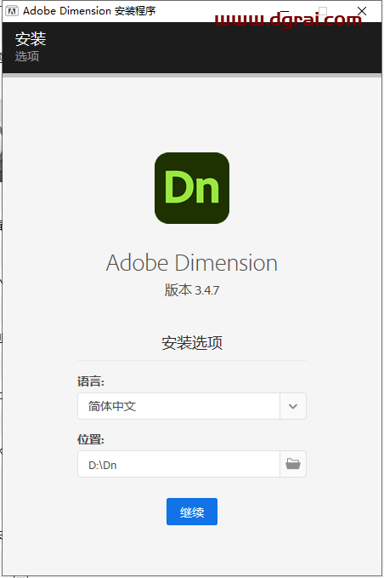Image resolution: width=384 pixels, height=578 pixels.
Task: Click the Adobe Dimension Dn logo
Action: click(x=192, y=188)
